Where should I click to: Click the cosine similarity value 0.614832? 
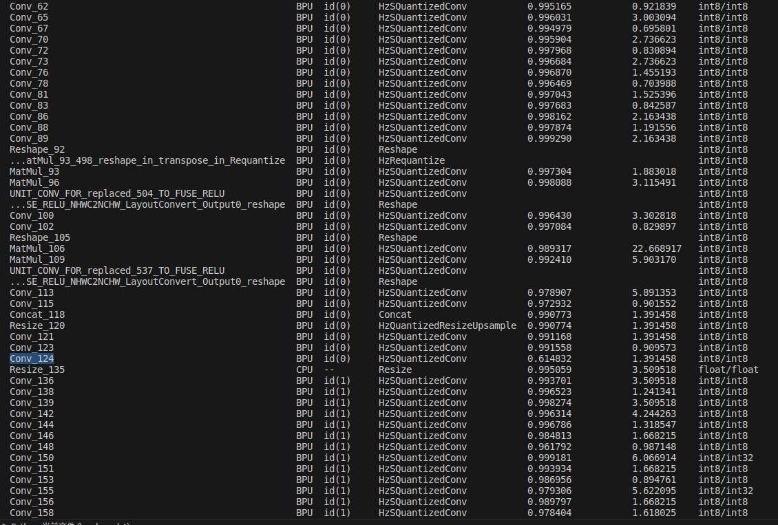point(549,358)
